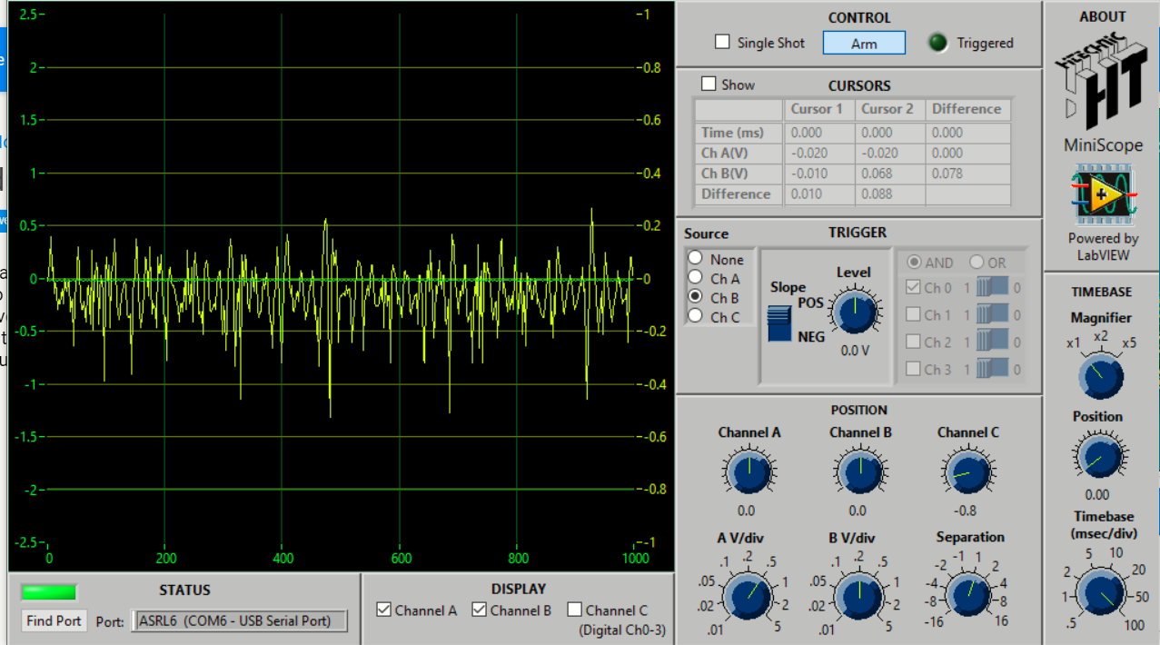The width and height of the screenshot is (1160, 645).
Task: Select Ch B as trigger source
Action: [x=696, y=297]
